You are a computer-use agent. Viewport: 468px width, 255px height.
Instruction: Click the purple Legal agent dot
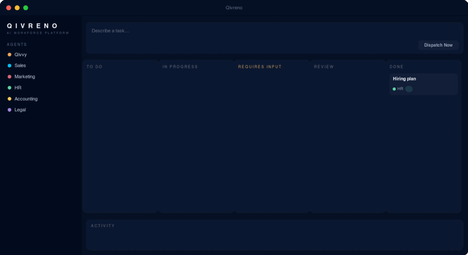(9, 110)
